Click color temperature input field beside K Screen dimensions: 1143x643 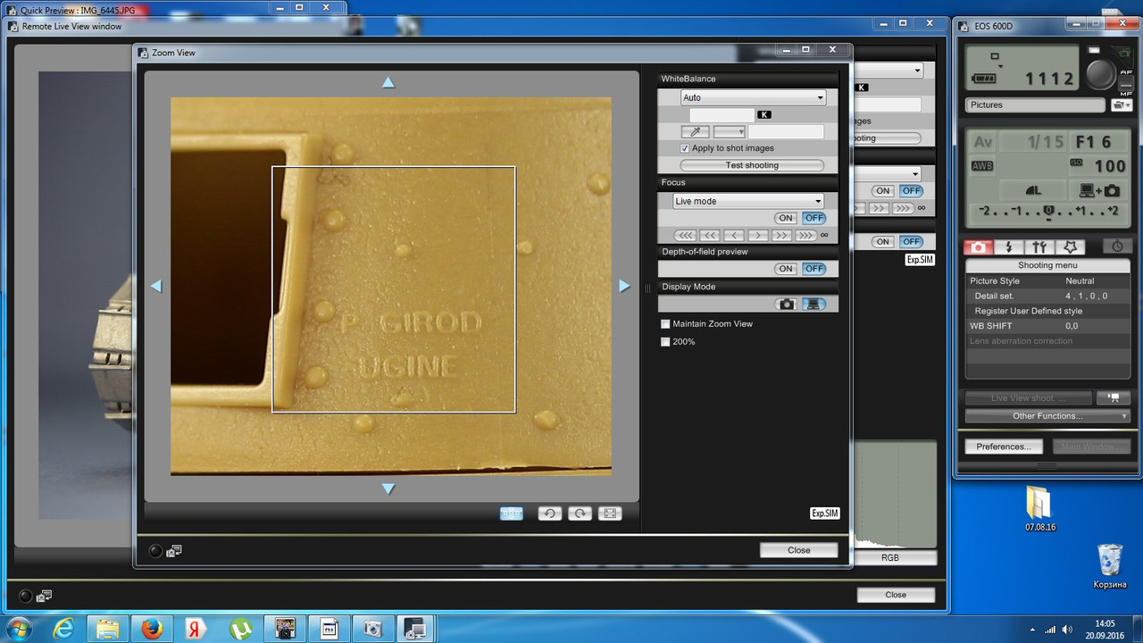(x=722, y=115)
